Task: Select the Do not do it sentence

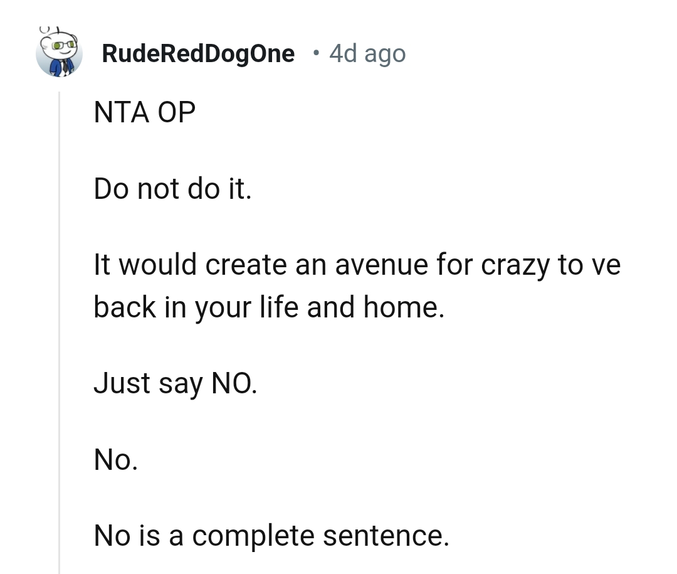Action: [173, 188]
